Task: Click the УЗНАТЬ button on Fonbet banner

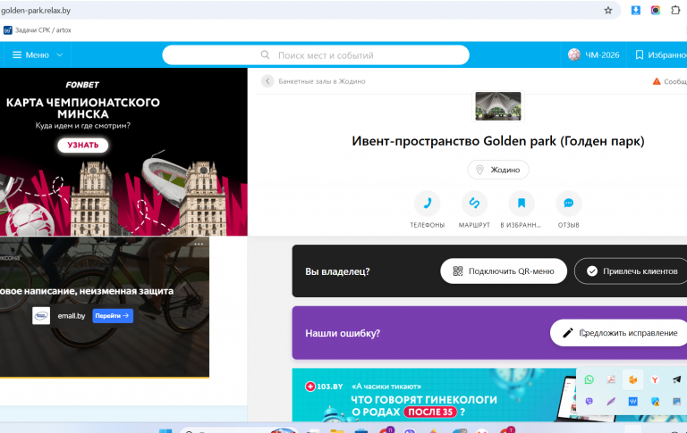Action: point(83,146)
